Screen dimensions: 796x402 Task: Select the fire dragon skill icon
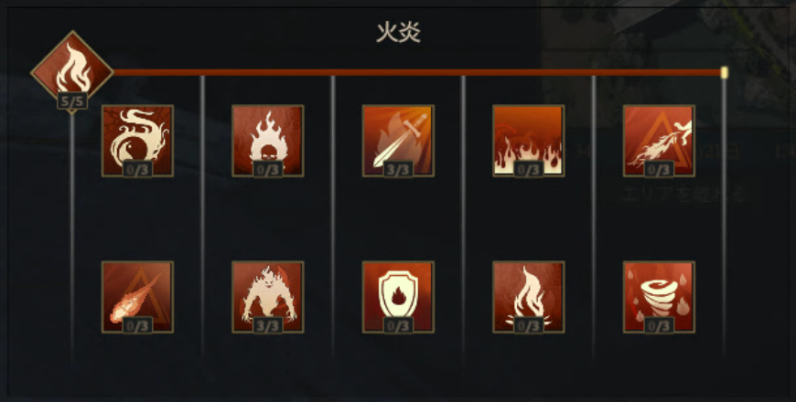pyautogui.click(x=137, y=141)
